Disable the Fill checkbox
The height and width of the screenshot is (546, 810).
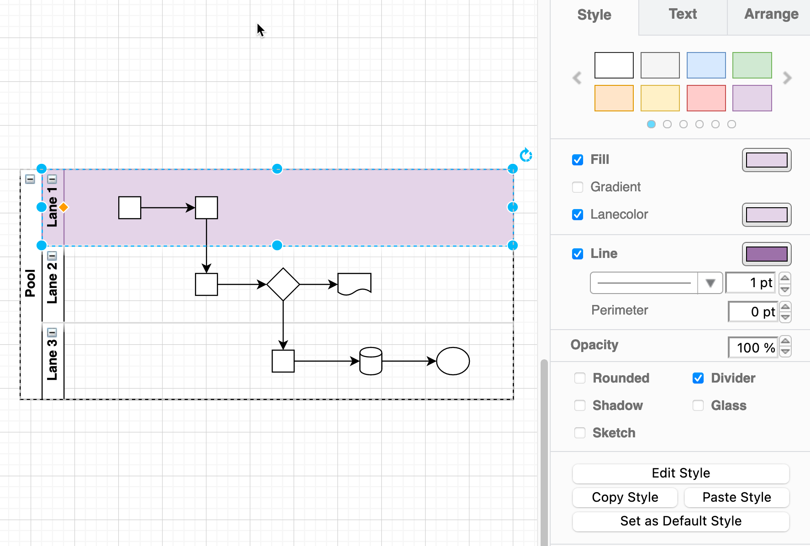(578, 160)
